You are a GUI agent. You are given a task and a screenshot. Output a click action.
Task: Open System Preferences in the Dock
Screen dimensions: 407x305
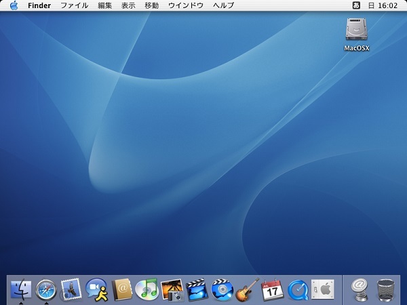click(323, 289)
